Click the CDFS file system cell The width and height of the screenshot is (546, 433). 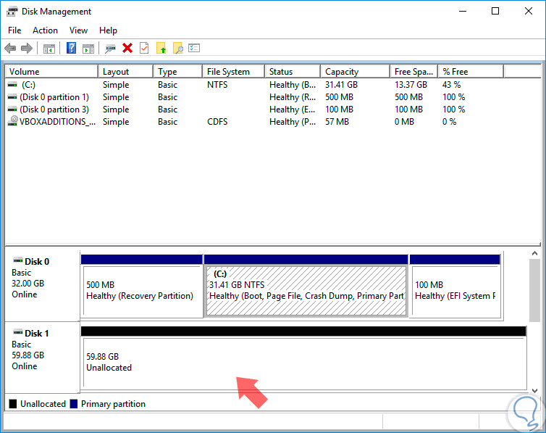pos(217,122)
